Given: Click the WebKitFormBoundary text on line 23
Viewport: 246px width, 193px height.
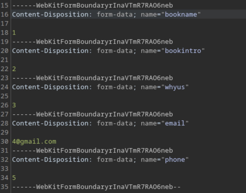Looking at the screenshot, I should pos(93,78).
